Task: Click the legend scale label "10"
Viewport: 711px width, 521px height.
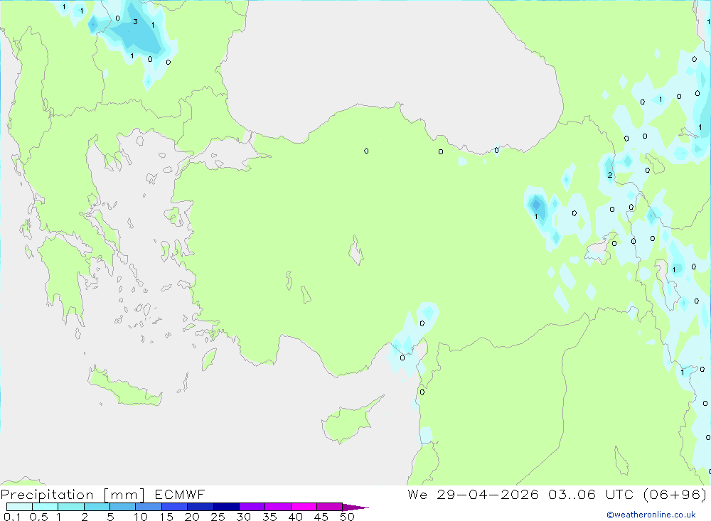Action: [x=141, y=517]
